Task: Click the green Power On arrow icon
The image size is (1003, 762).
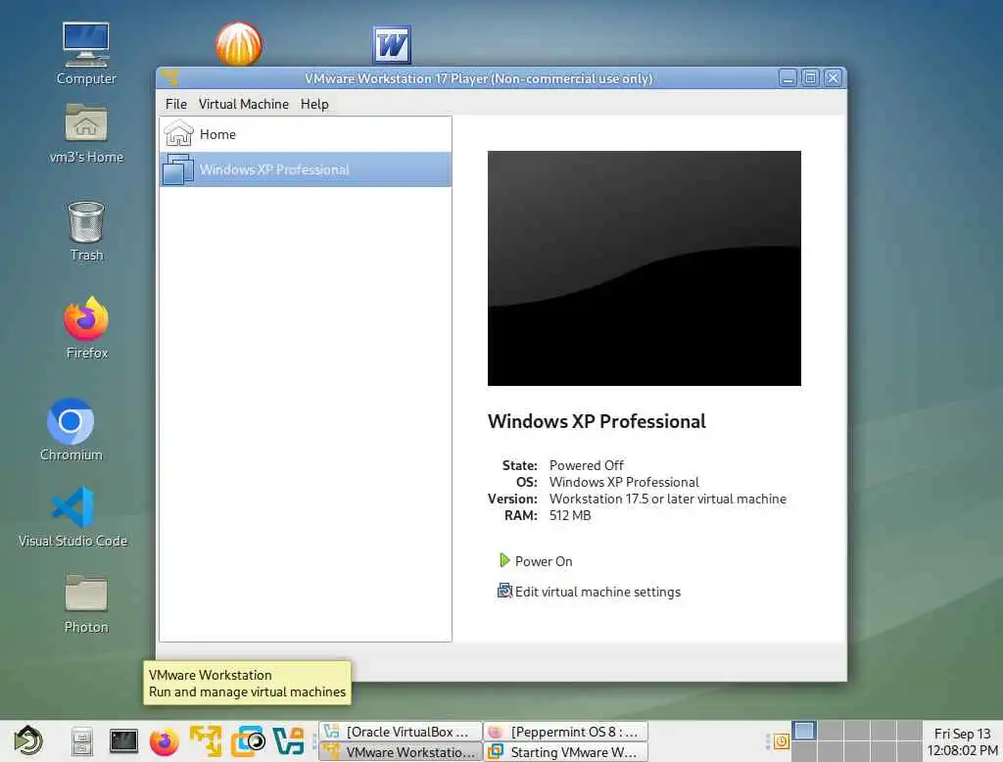Action: tap(504, 560)
